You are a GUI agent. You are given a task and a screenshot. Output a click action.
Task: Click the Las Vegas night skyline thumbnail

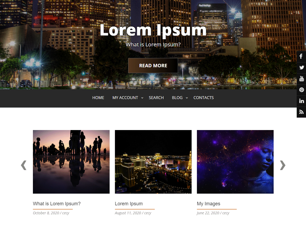point(153,162)
